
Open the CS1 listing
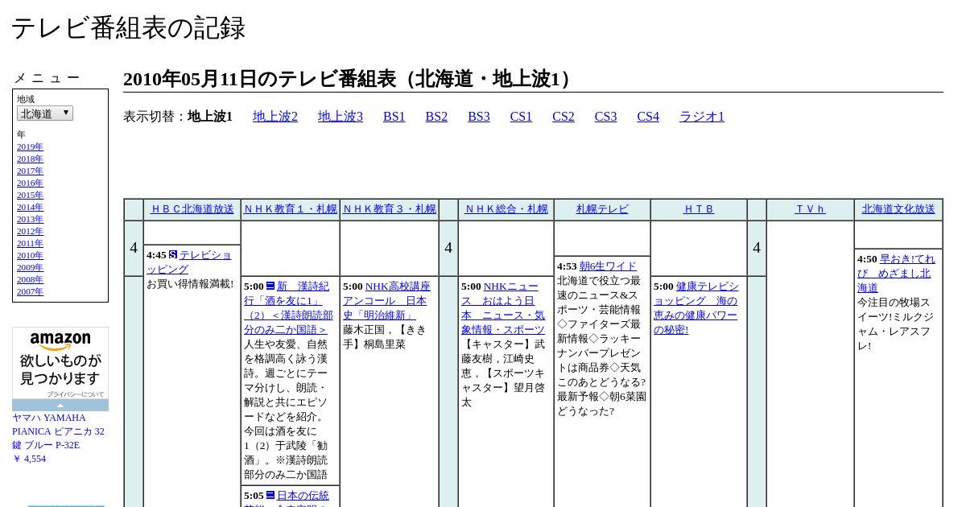pos(521,117)
